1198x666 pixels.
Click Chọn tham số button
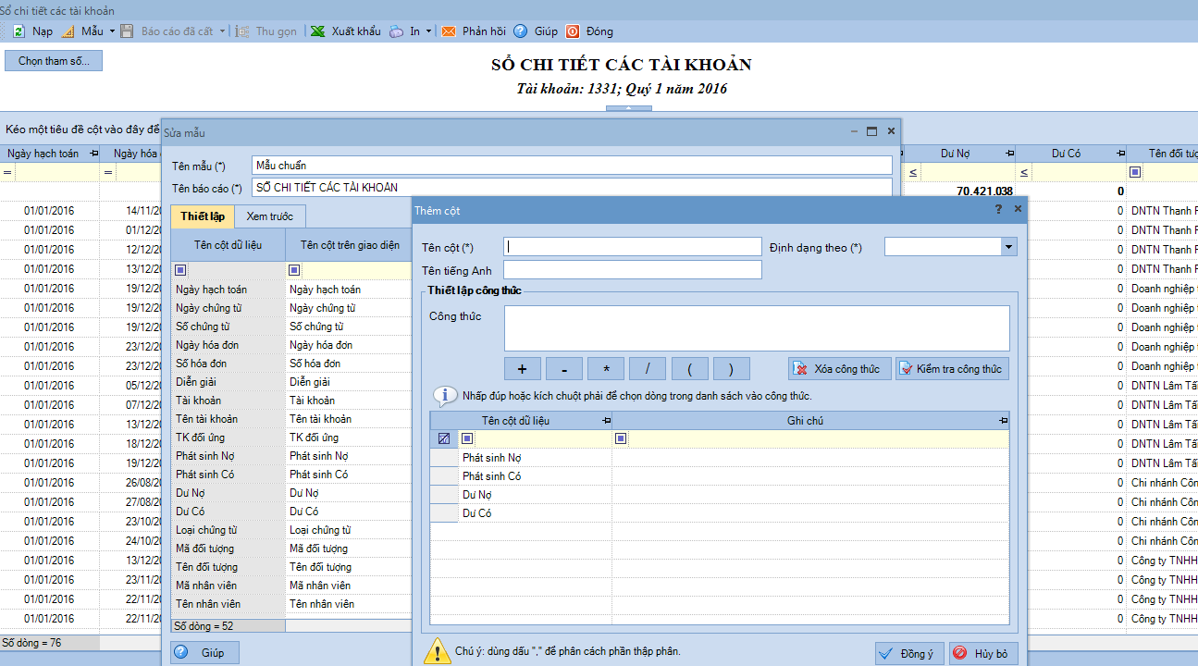coord(54,61)
